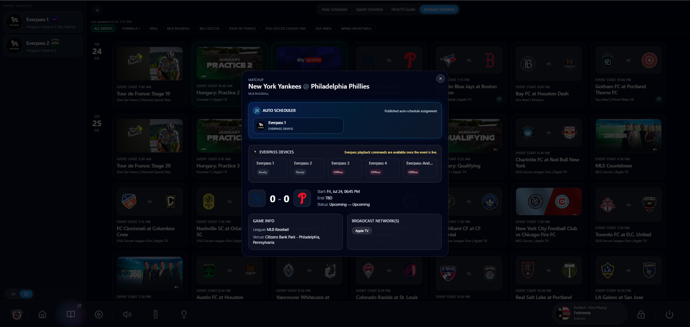Open the remote control icon
Image resolution: width=690 pixels, height=327 pixels.
click(156, 314)
